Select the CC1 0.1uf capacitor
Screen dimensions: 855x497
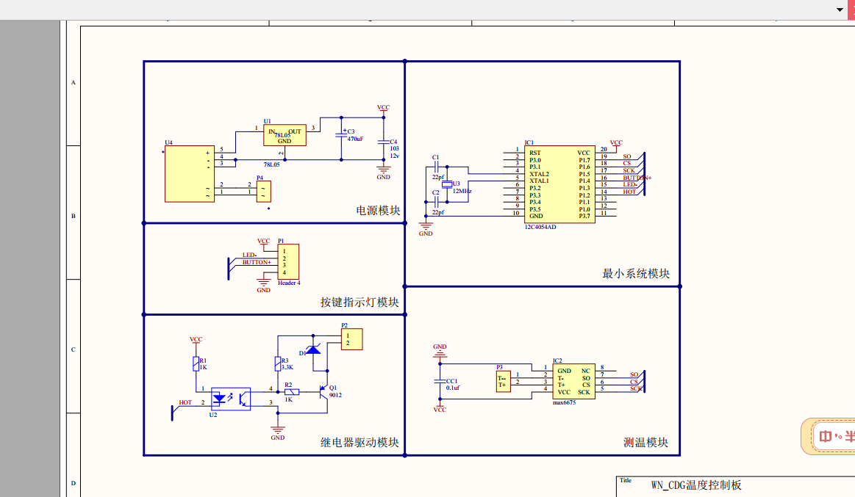pyautogui.click(x=440, y=382)
